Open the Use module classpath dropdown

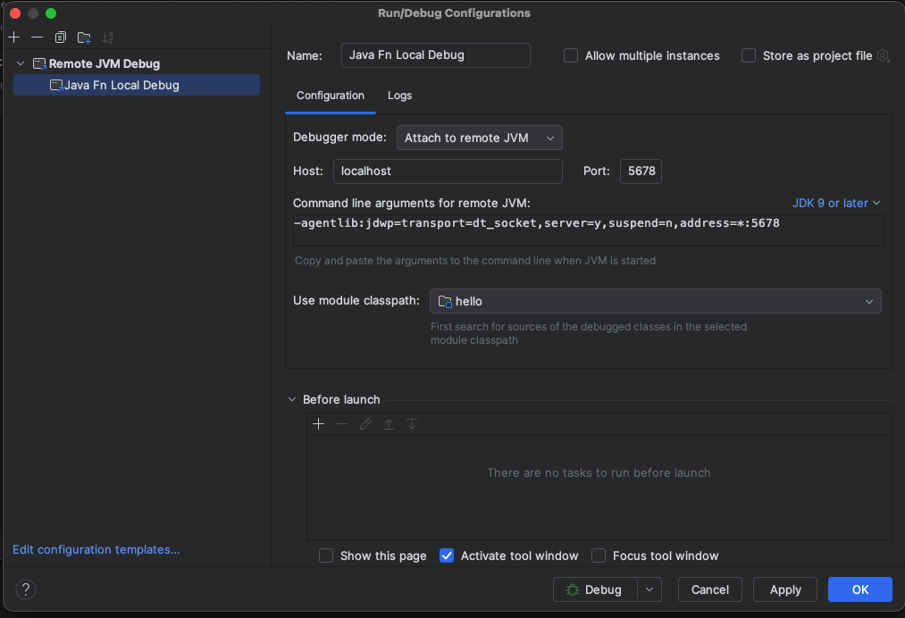(x=655, y=301)
